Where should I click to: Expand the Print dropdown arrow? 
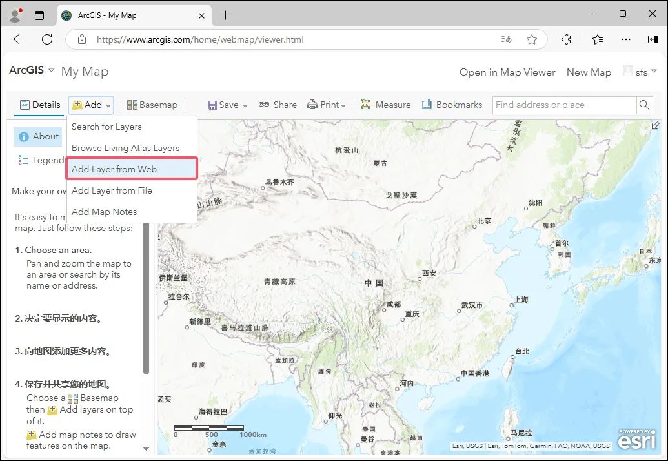coord(343,105)
